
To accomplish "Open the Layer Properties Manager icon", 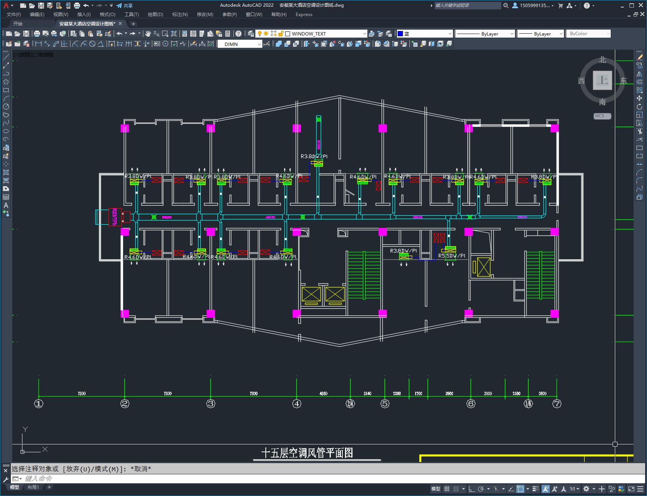I will (x=251, y=34).
